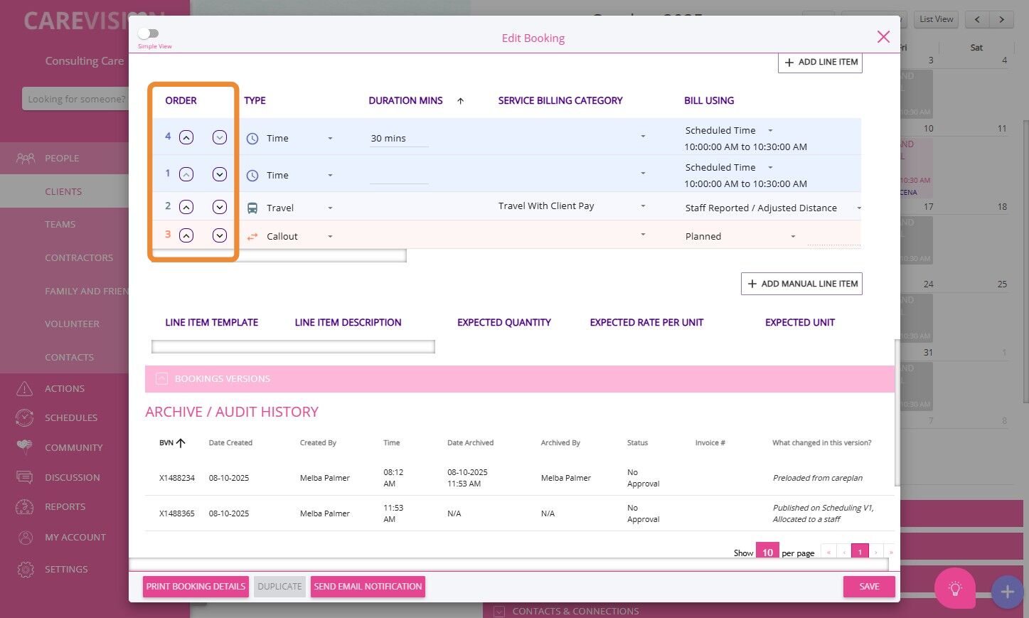Open the Planned bill using dropdown
Viewport: 1029px width, 618px height.
(x=793, y=236)
